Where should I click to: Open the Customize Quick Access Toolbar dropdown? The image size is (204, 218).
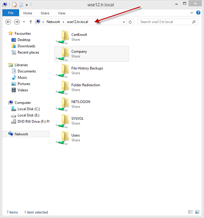tap(27, 5)
